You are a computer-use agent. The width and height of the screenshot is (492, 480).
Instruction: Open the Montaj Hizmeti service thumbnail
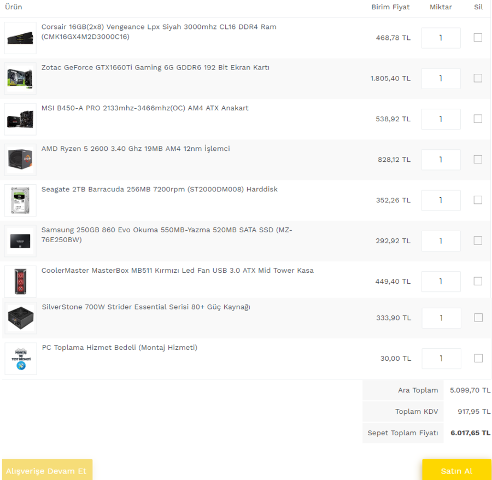[21, 359]
